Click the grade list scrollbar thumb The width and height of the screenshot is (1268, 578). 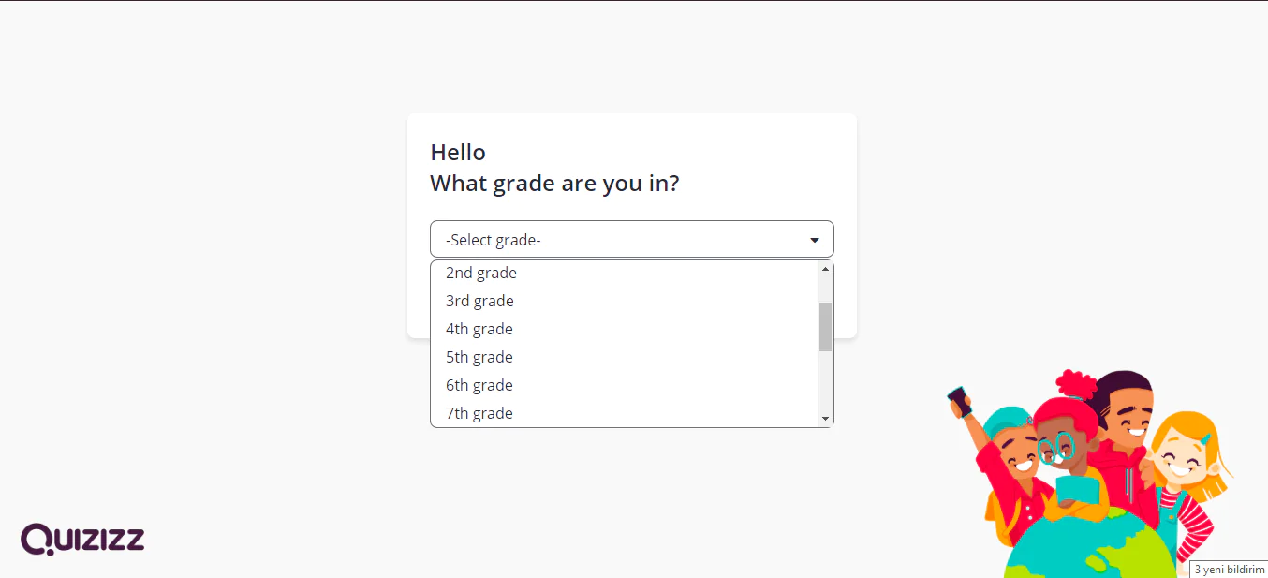point(825,326)
